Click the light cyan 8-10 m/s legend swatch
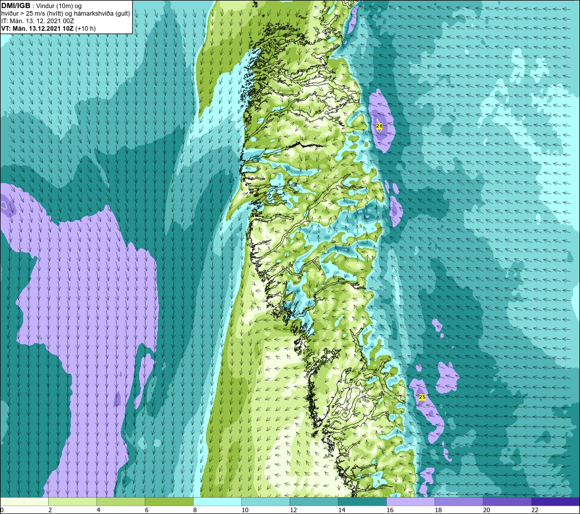The width and height of the screenshot is (580, 514). point(217,501)
